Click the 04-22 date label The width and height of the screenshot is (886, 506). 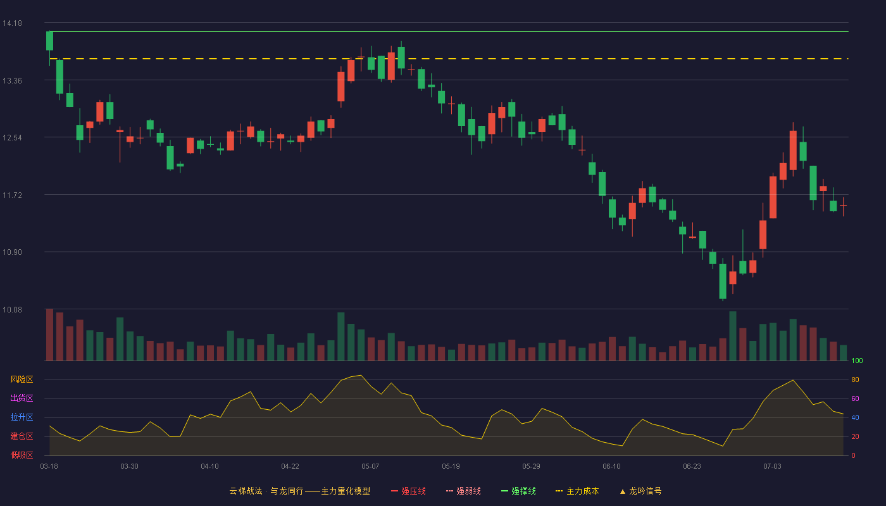point(290,466)
